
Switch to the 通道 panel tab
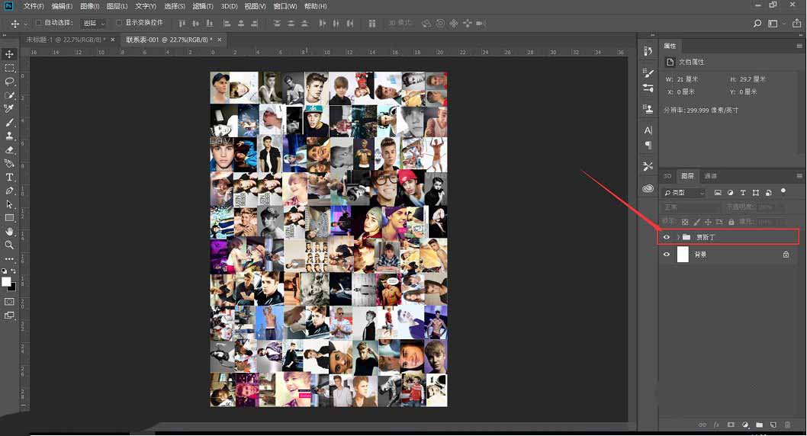click(710, 176)
